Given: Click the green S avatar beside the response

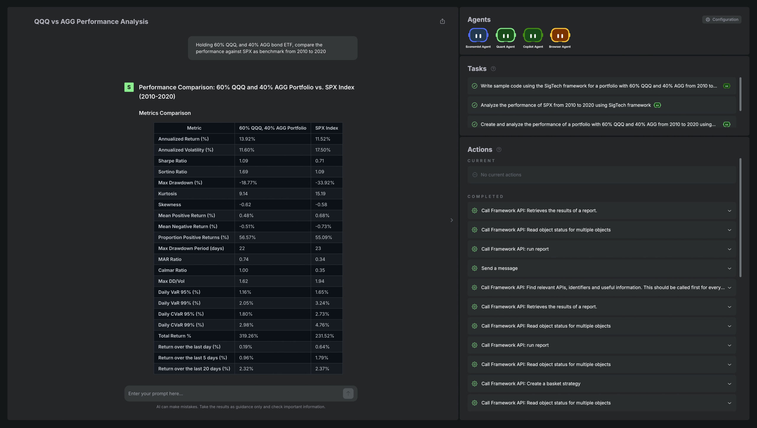Looking at the screenshot, I should point(129,87).
